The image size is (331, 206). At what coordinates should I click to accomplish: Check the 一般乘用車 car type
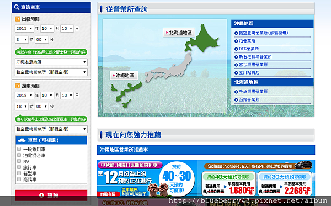(x=19, y=149)
